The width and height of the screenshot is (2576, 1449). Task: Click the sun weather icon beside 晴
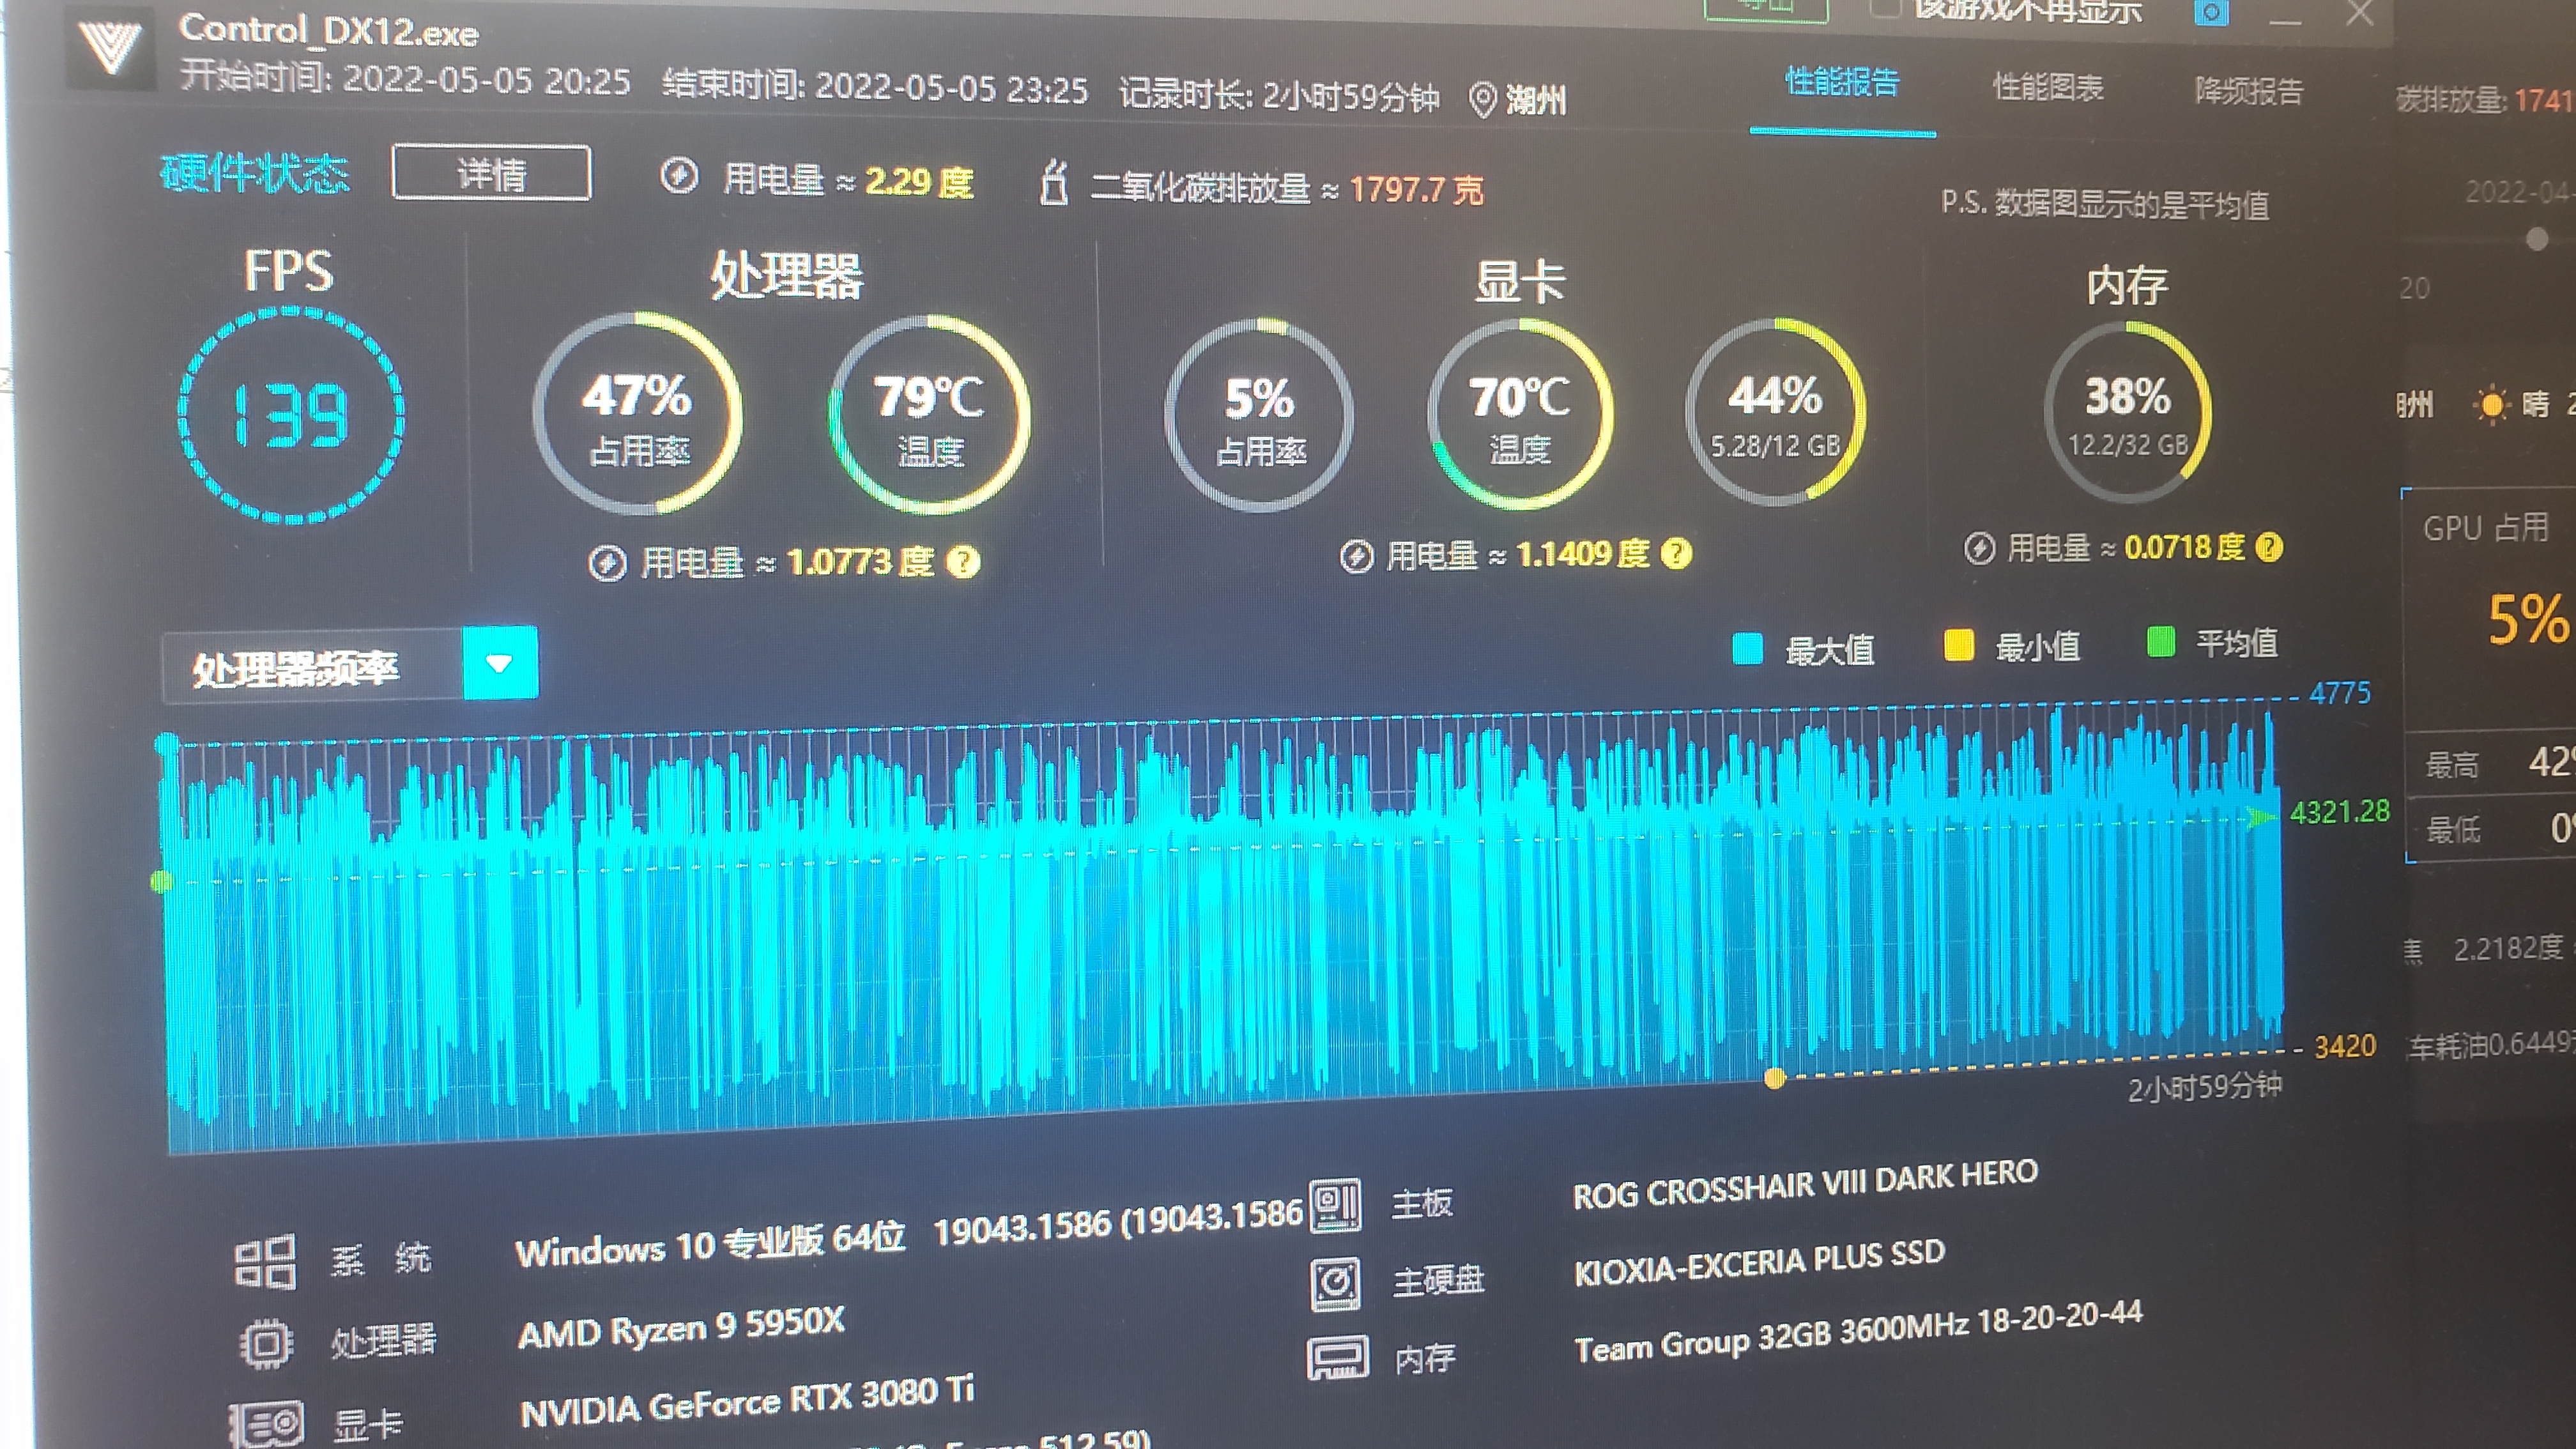pos(2491,405)
